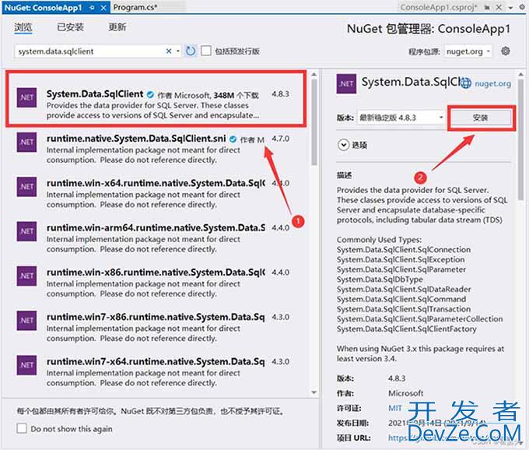Switch to the Browse tab
This screenshot has width=529, height=450.
[23, 27]
